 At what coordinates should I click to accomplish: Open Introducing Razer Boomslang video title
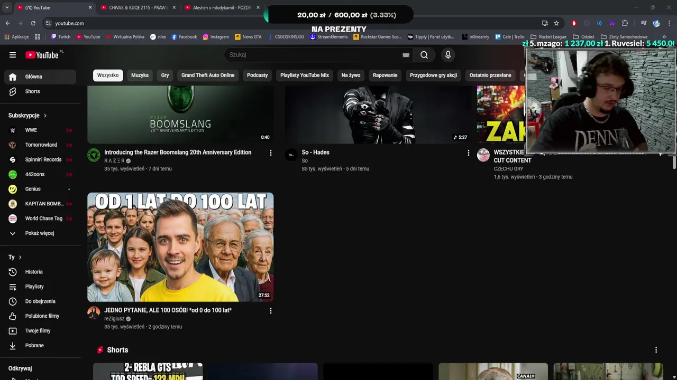[x=178, y=153]
